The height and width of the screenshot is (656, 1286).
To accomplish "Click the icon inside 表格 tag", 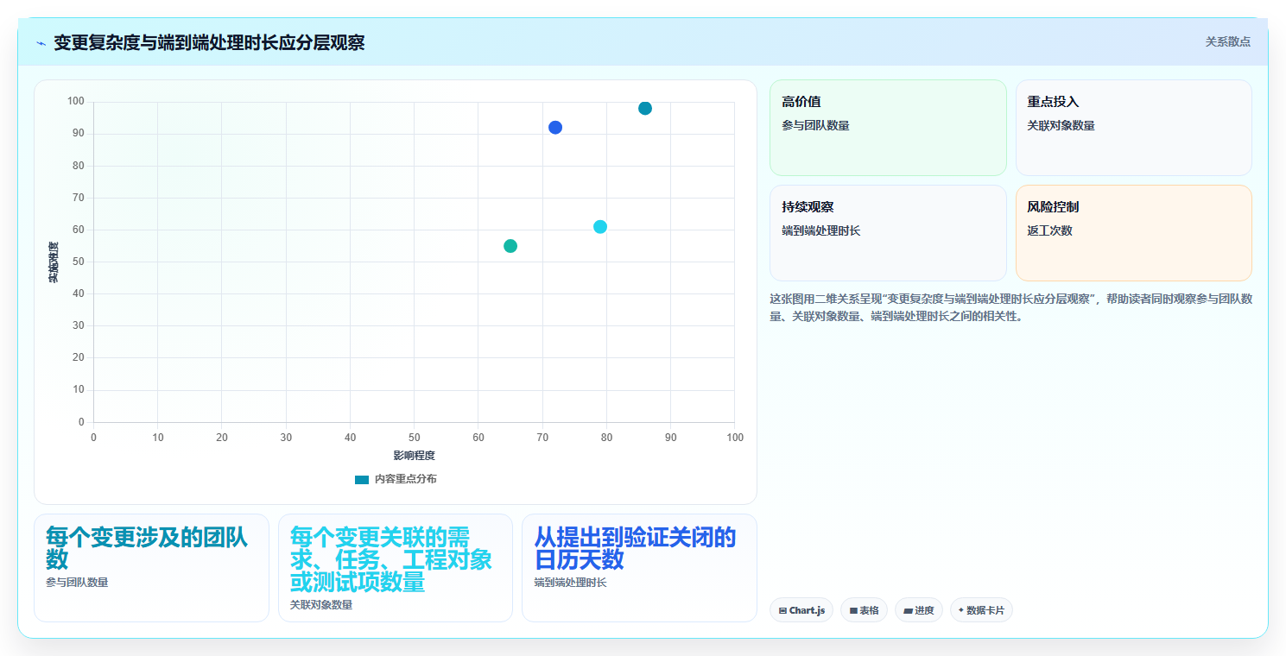I will coord(853,610).
